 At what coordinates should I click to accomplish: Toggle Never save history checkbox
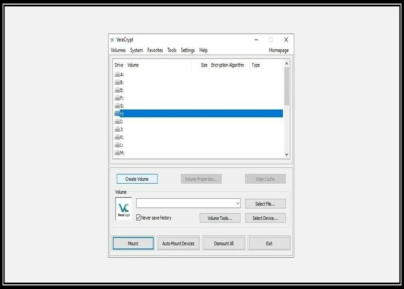(x=139, y=217)
